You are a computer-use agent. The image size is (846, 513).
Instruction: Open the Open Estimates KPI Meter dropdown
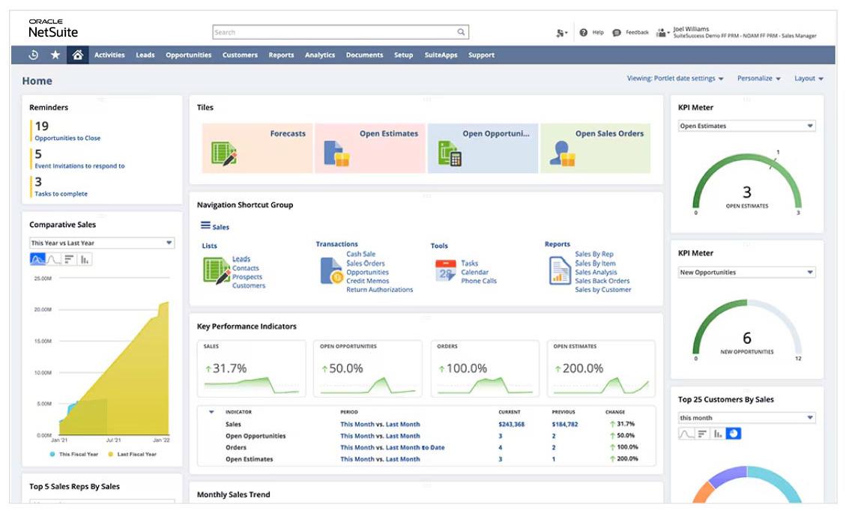coord(747,126)
